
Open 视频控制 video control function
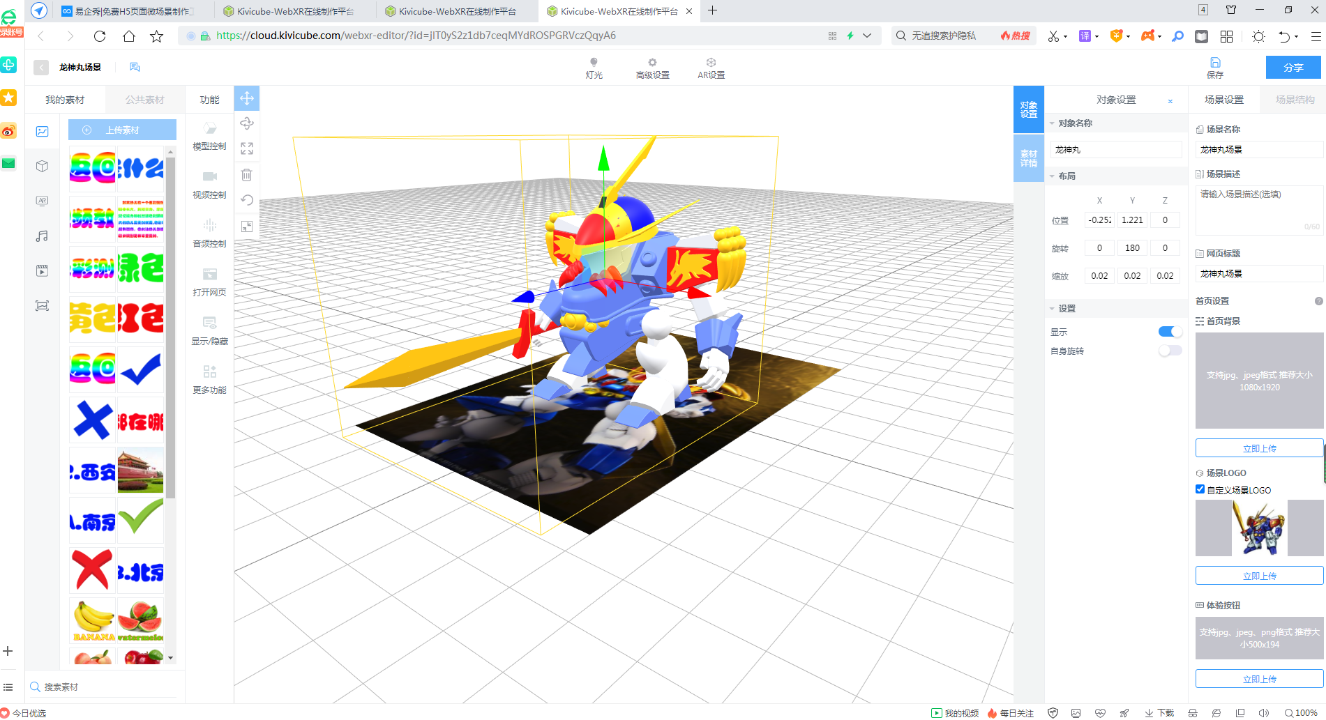[209, 185]
